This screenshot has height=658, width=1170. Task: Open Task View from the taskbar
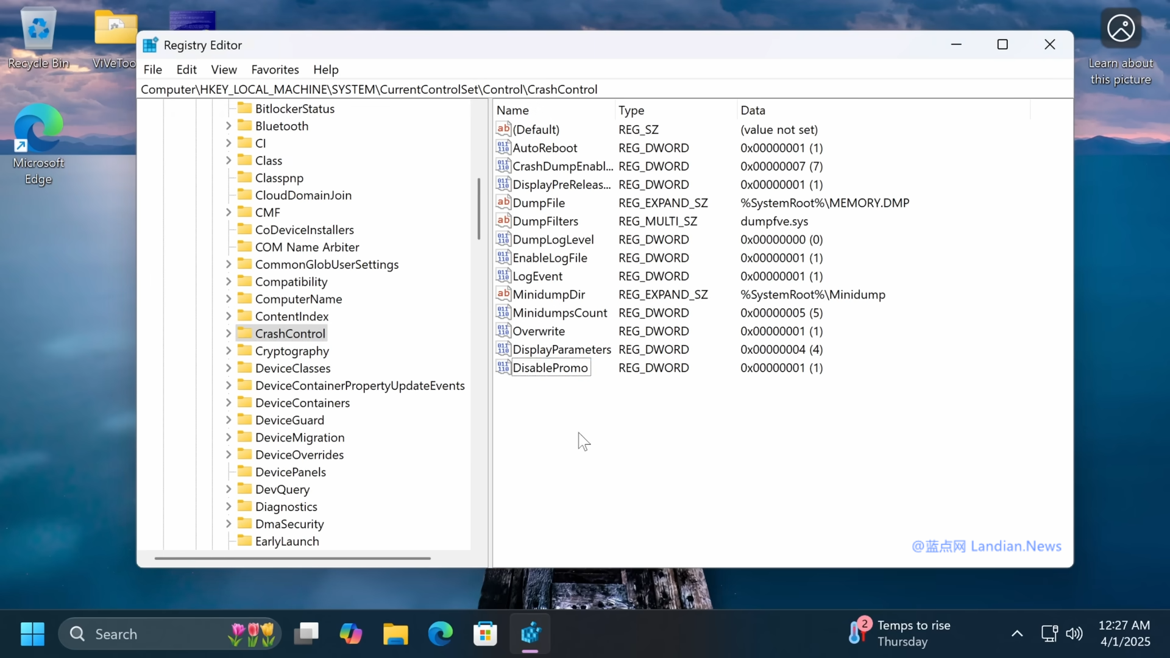tap(307, 634)
